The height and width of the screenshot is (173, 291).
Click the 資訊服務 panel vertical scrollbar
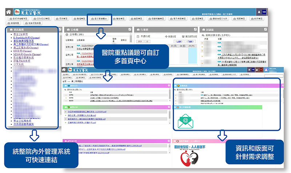(60, 74)
